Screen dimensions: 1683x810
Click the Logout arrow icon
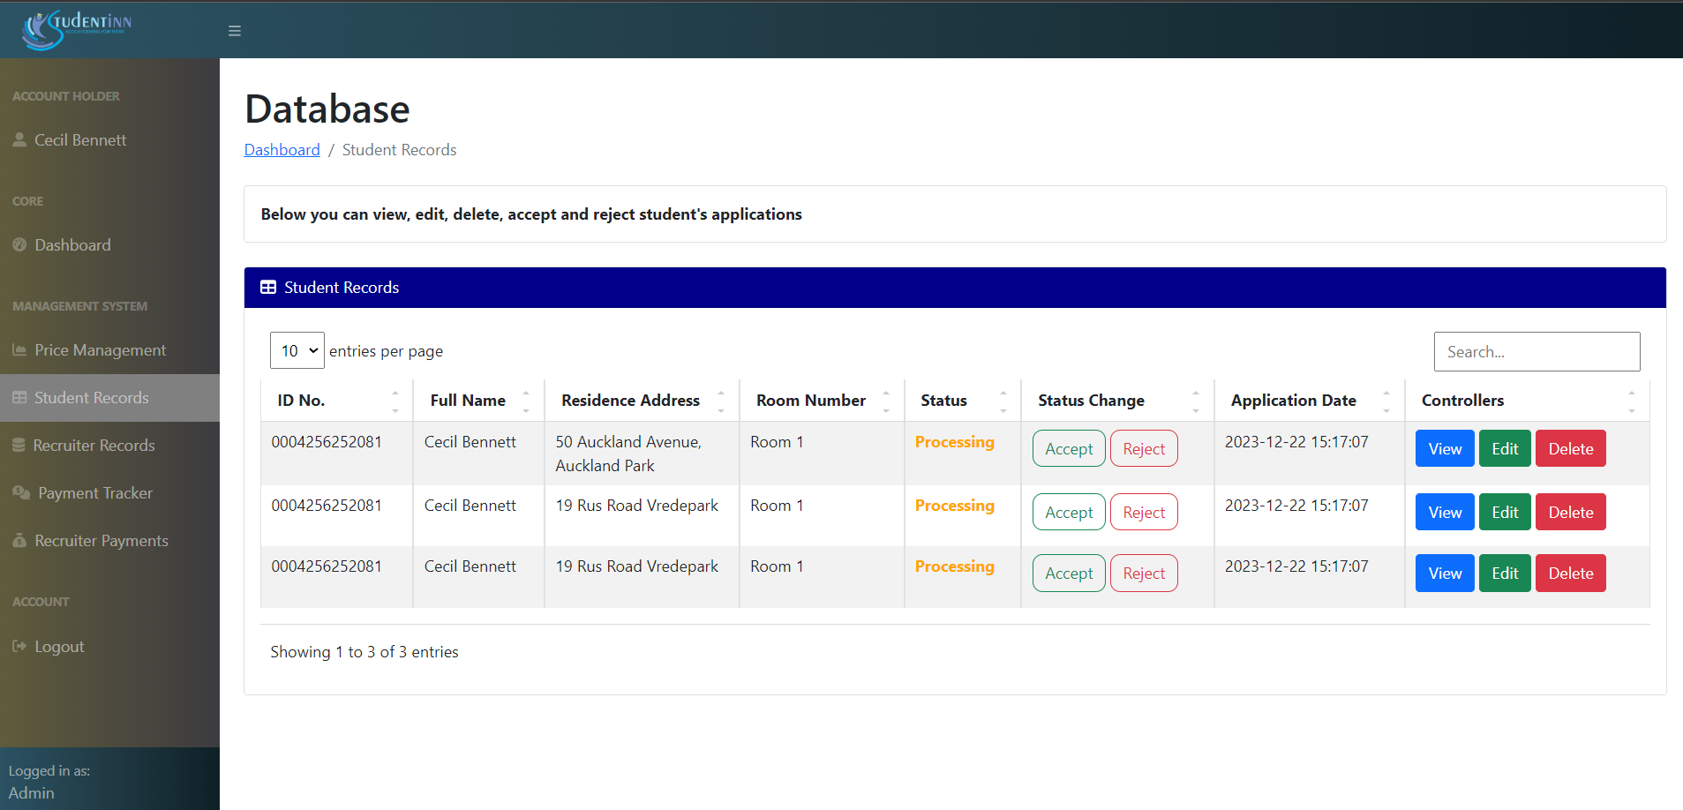[x=19, y=646]
